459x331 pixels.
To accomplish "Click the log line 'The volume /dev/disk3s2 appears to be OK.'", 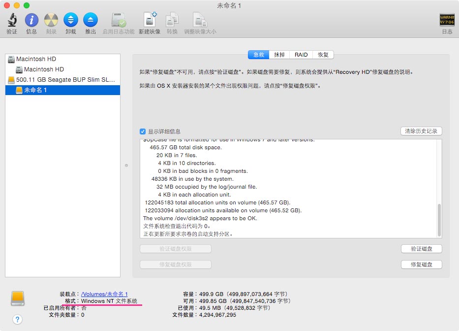I will coord(200,218).
